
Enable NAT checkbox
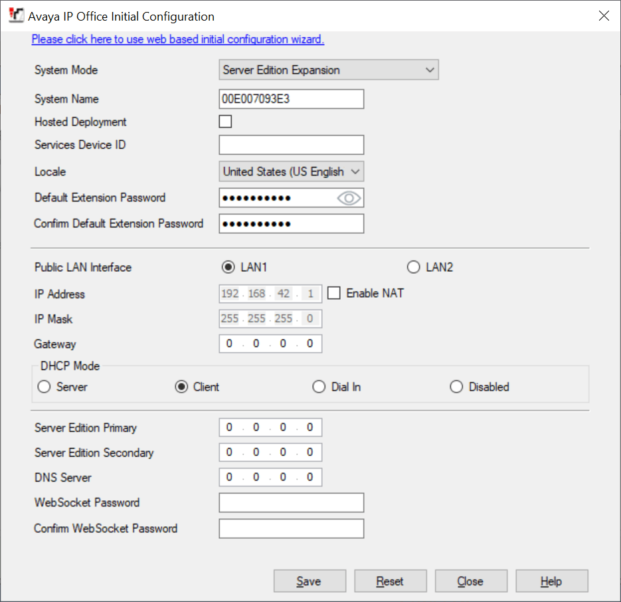tap(334, 293)
